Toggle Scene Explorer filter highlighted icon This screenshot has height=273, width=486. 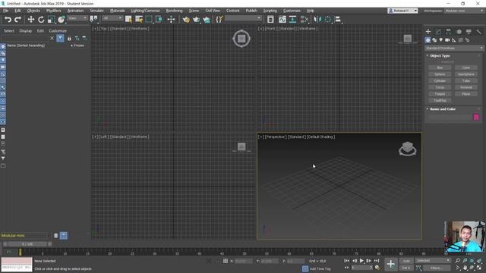coord(61,39)
